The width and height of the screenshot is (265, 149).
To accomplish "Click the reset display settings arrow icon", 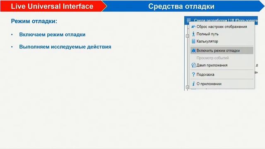I will [x=193, y=26].
